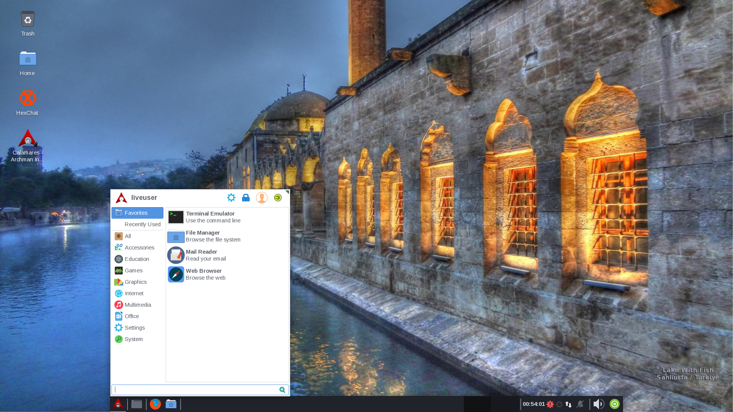This screenshot has width=733, height=412.
Task: Open the System category
Action: [137, 339]
